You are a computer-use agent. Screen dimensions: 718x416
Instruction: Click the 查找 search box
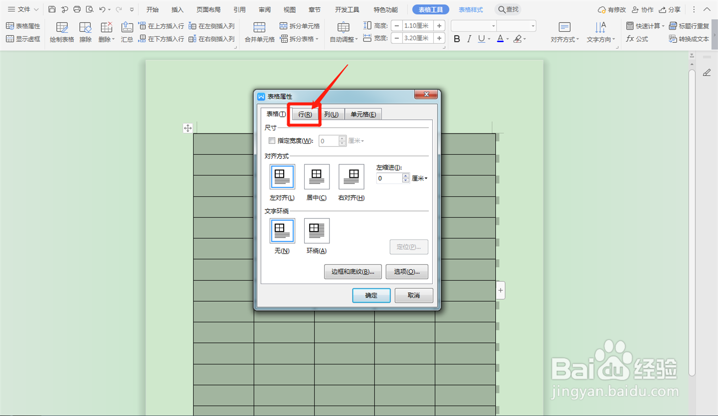click(x=508, y=10)
